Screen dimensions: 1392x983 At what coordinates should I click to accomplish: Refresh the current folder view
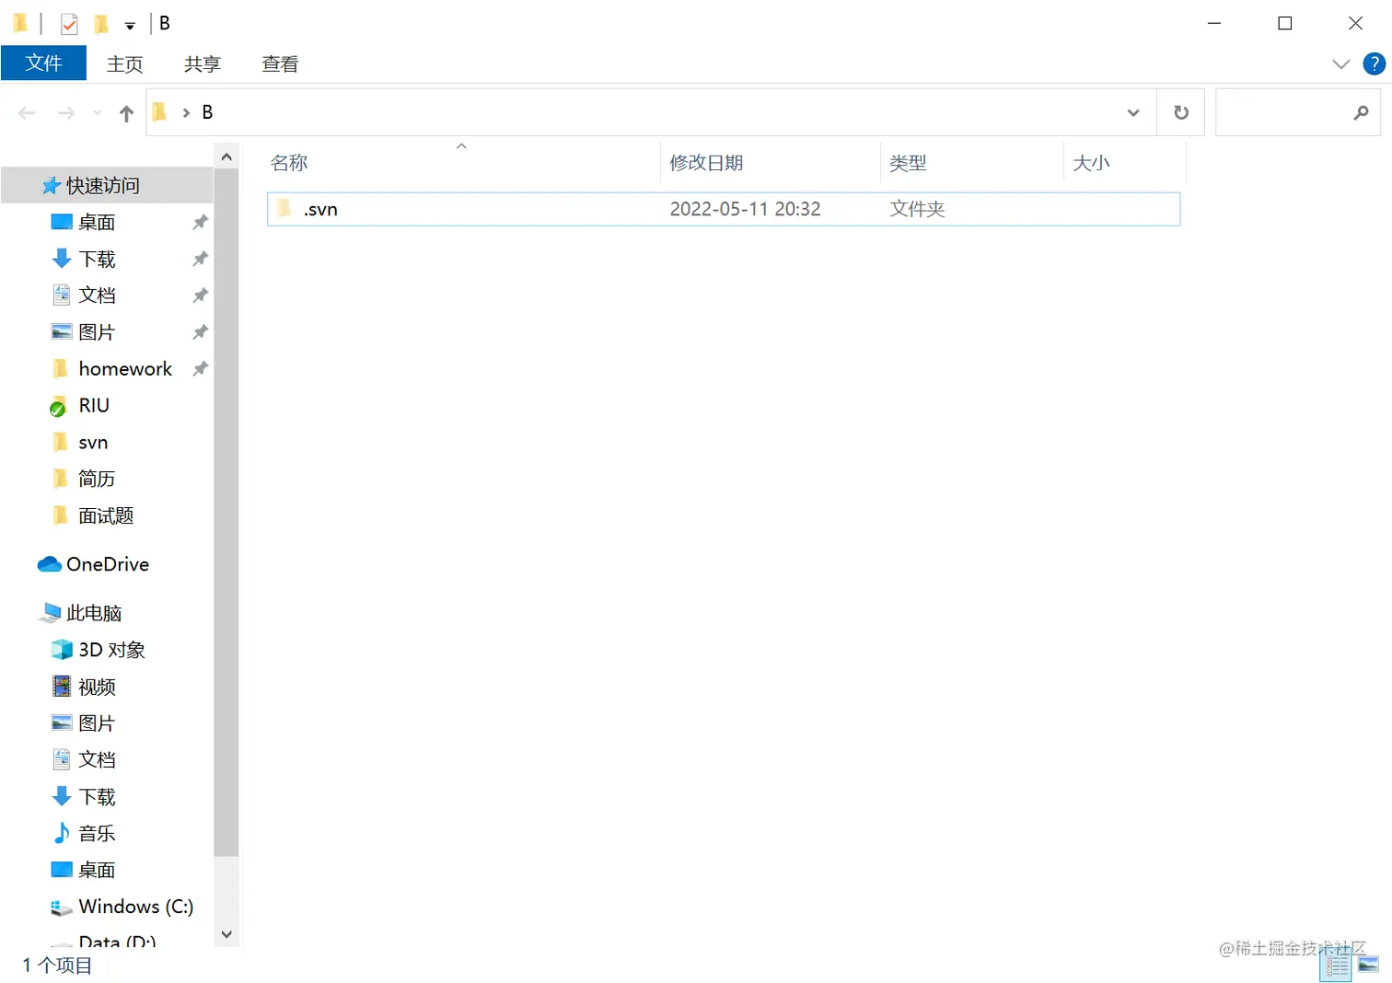click(x=1181, y=112)
